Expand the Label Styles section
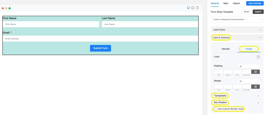This screenshot has width=265, height=115. pos(237,30)
